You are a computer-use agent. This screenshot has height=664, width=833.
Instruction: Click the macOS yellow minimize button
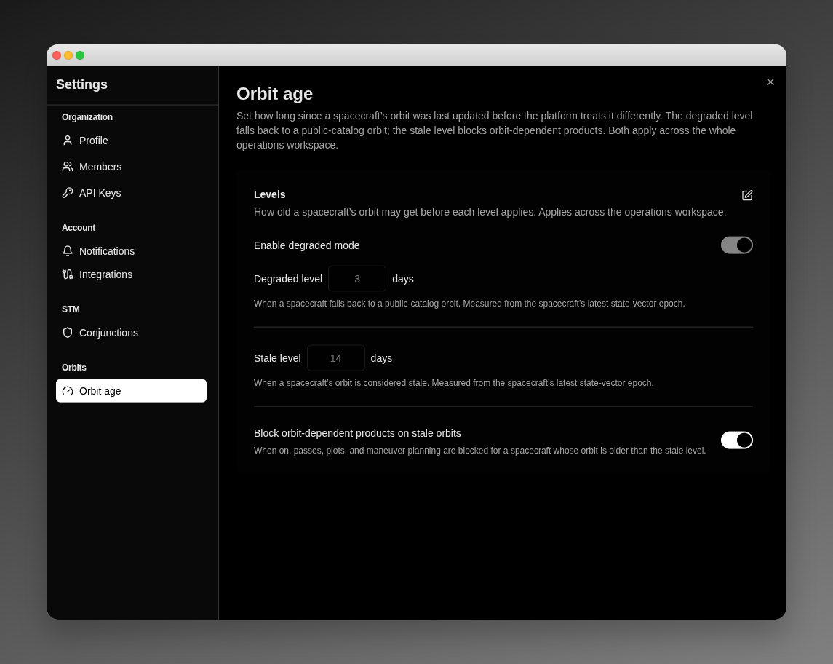pos(68,55)
